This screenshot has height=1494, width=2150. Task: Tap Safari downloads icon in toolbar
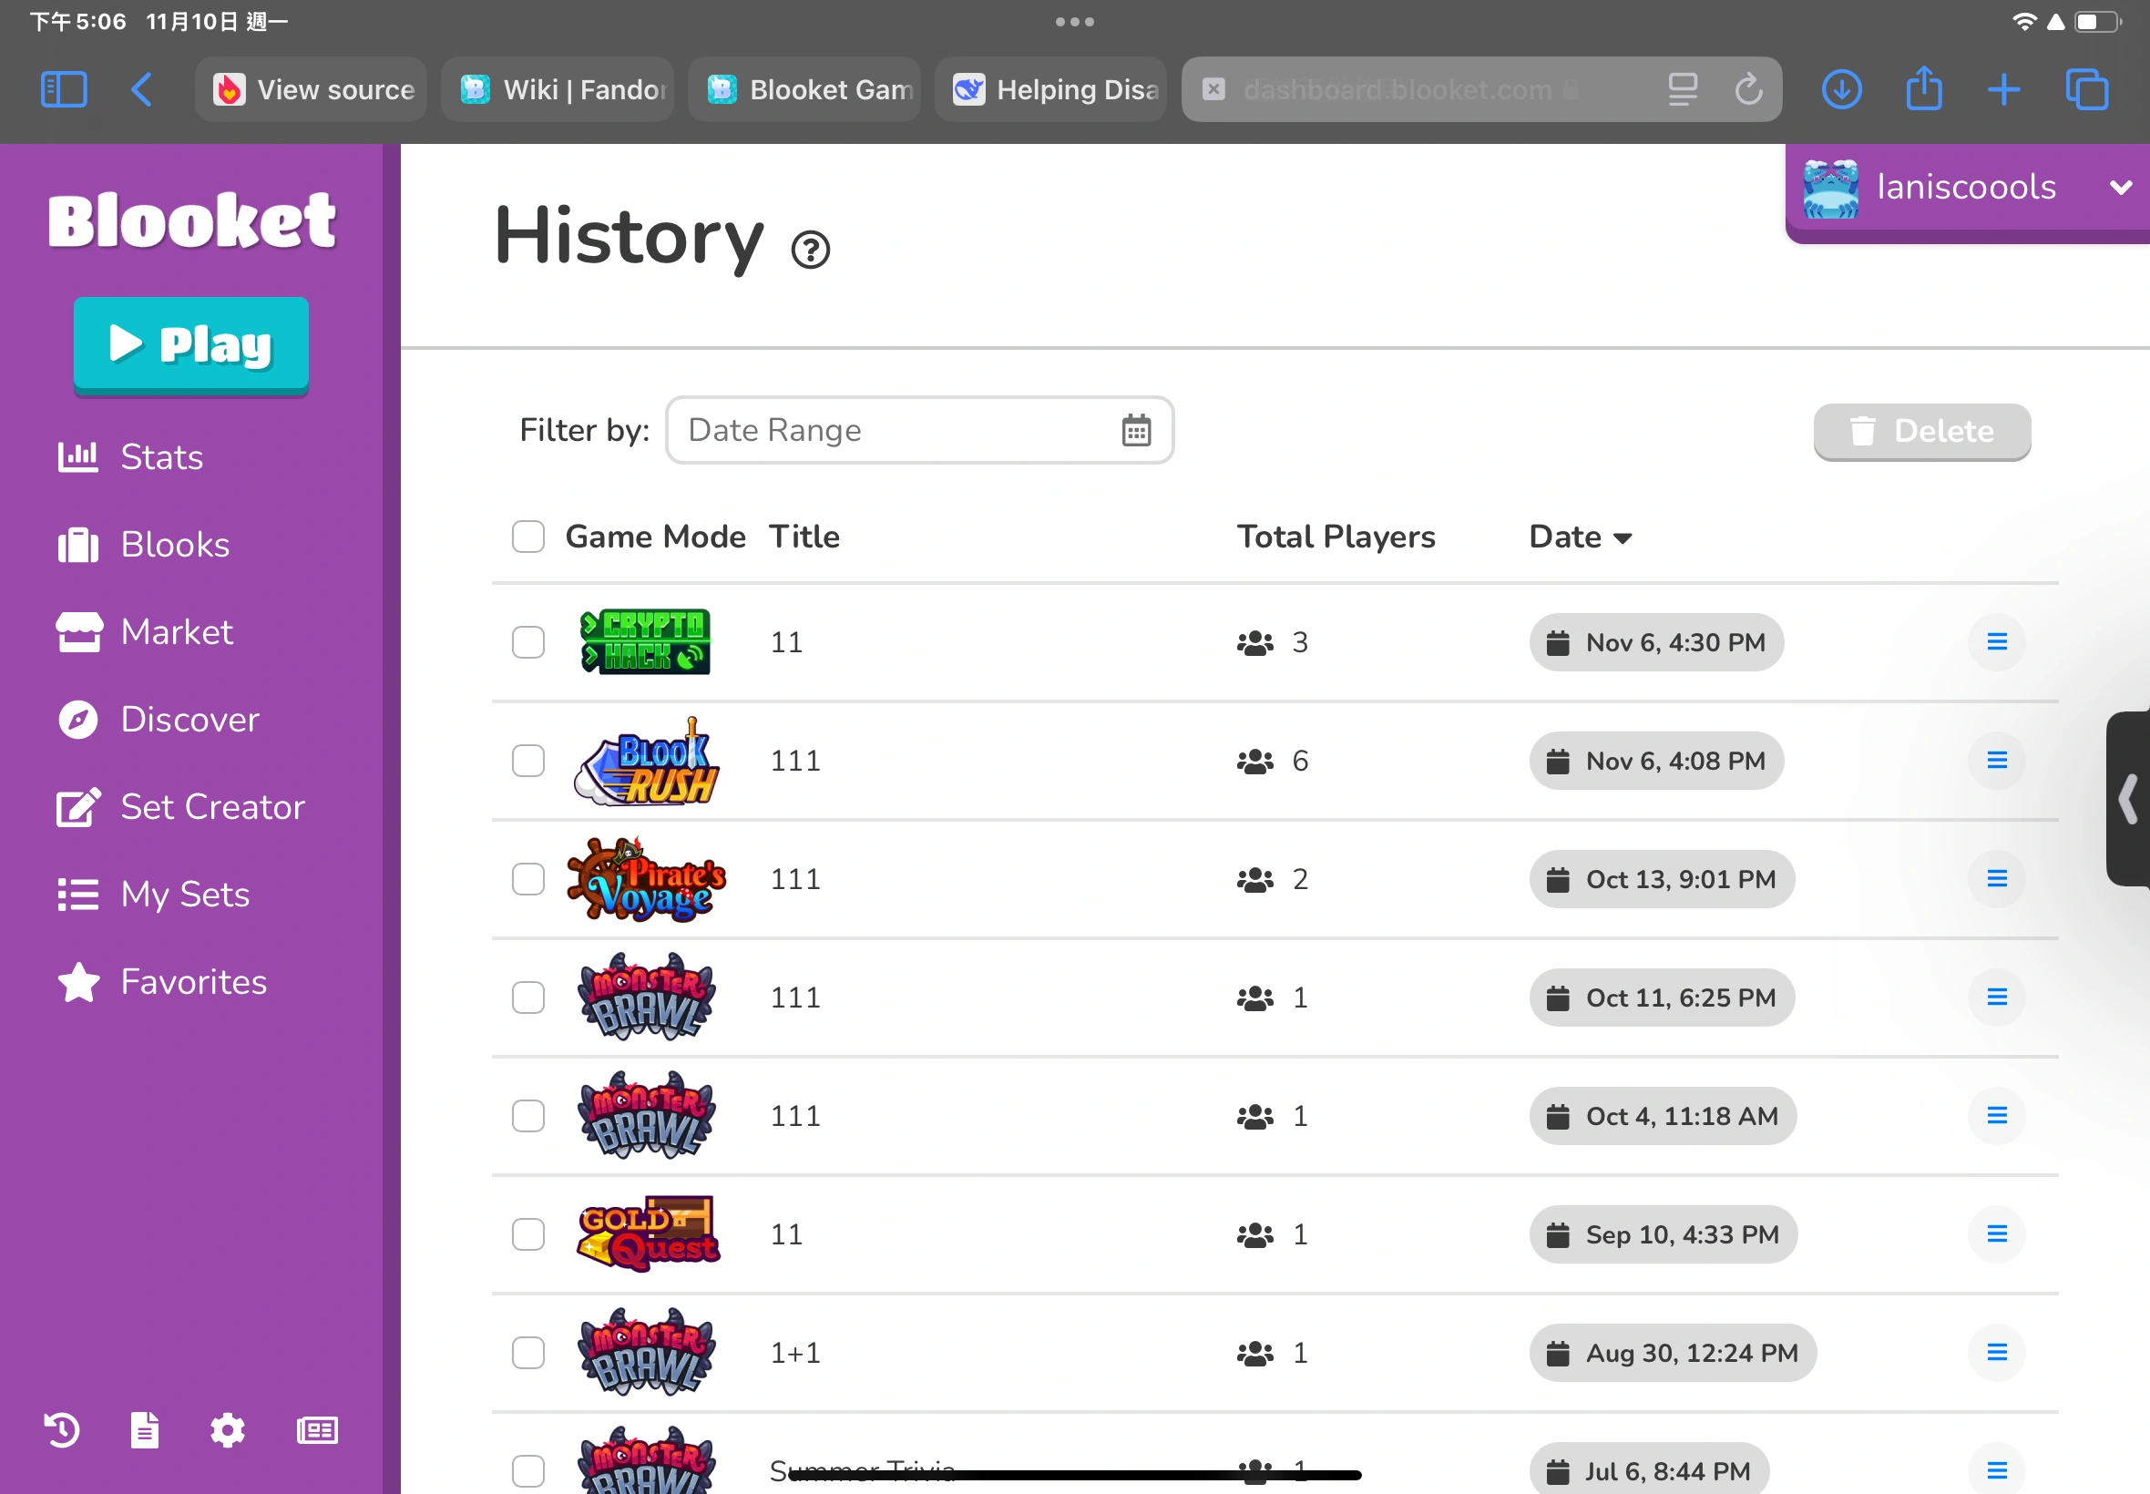(x=1841, y=90)
